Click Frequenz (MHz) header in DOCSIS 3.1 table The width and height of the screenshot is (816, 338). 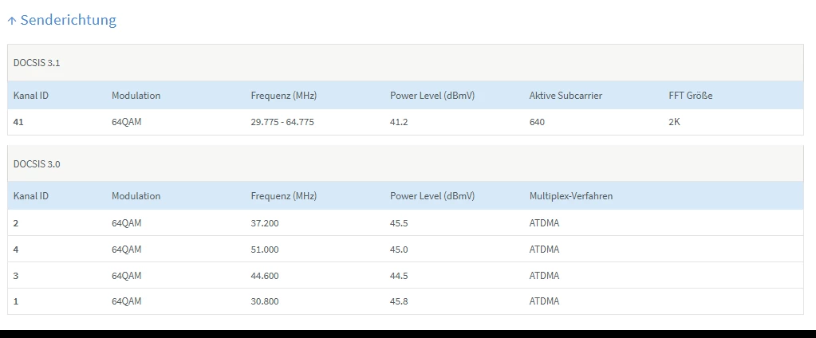coord(284,96)
